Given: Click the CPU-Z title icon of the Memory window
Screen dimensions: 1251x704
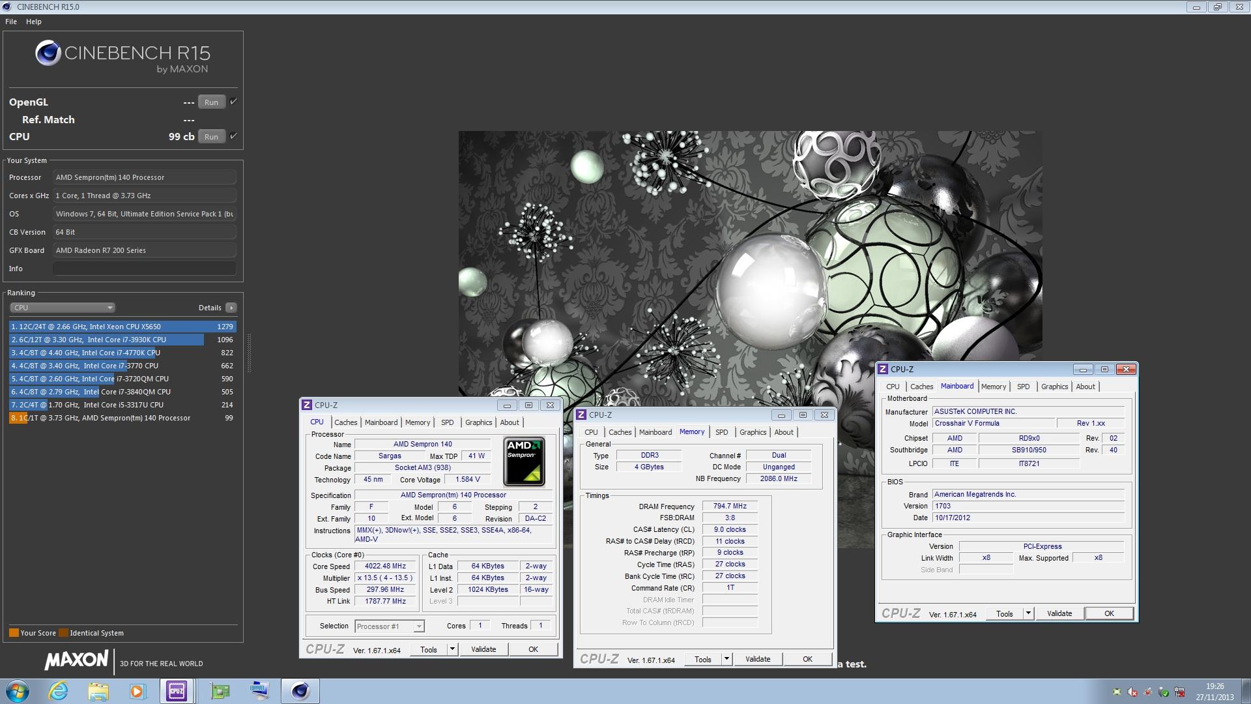Looking at the screenshot, I should (x=581, y=415).
